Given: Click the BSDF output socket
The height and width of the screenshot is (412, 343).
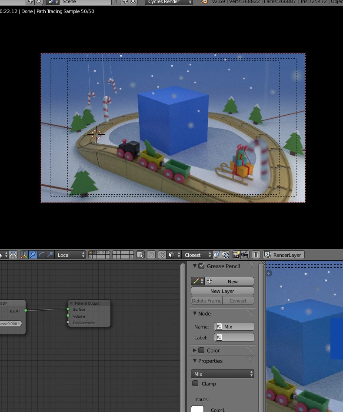Looking at the screenshot, I should pos(26,311).
